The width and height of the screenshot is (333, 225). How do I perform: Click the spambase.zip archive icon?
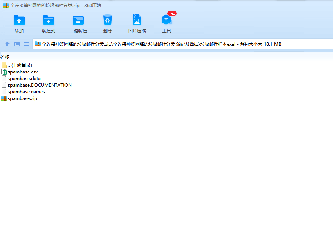click(4, 98)
